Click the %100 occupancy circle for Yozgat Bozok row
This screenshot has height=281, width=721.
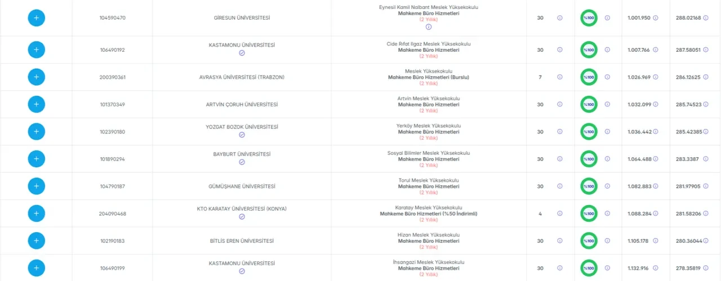tap(589, 132)
